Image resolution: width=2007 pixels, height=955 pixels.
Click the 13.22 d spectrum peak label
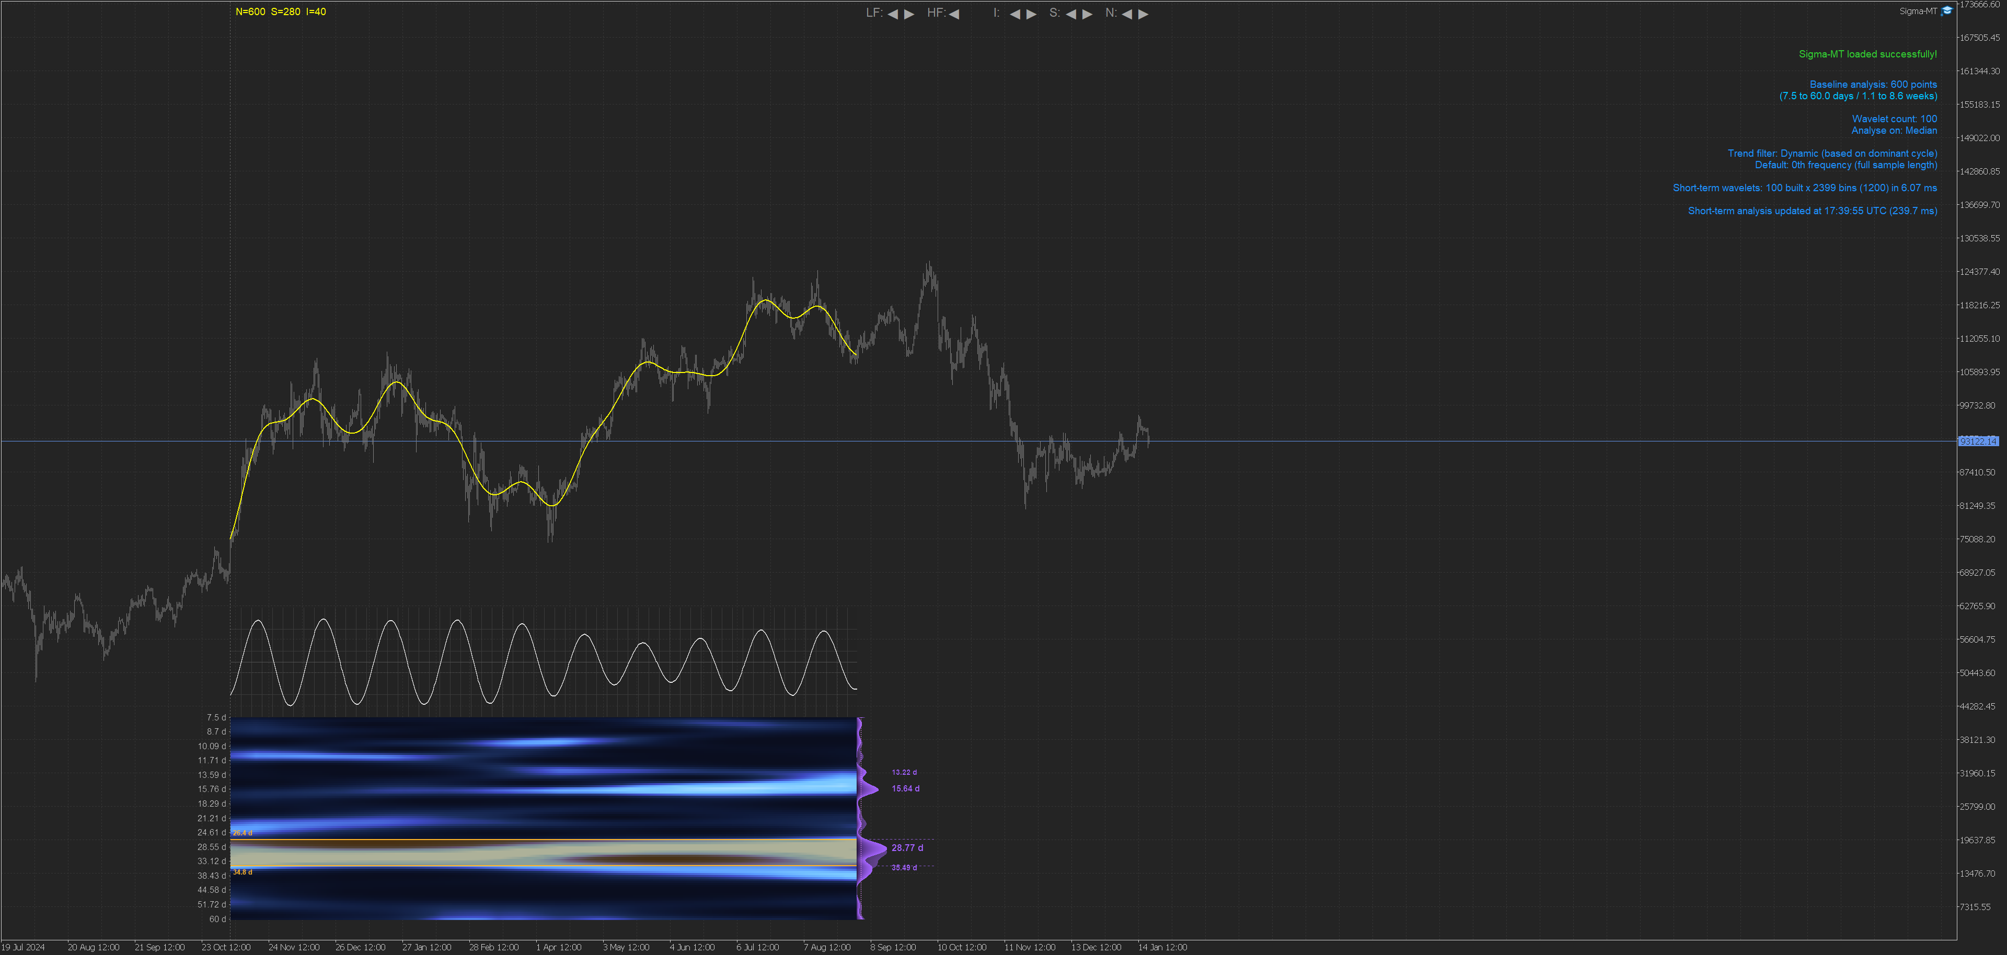[904, 772]
